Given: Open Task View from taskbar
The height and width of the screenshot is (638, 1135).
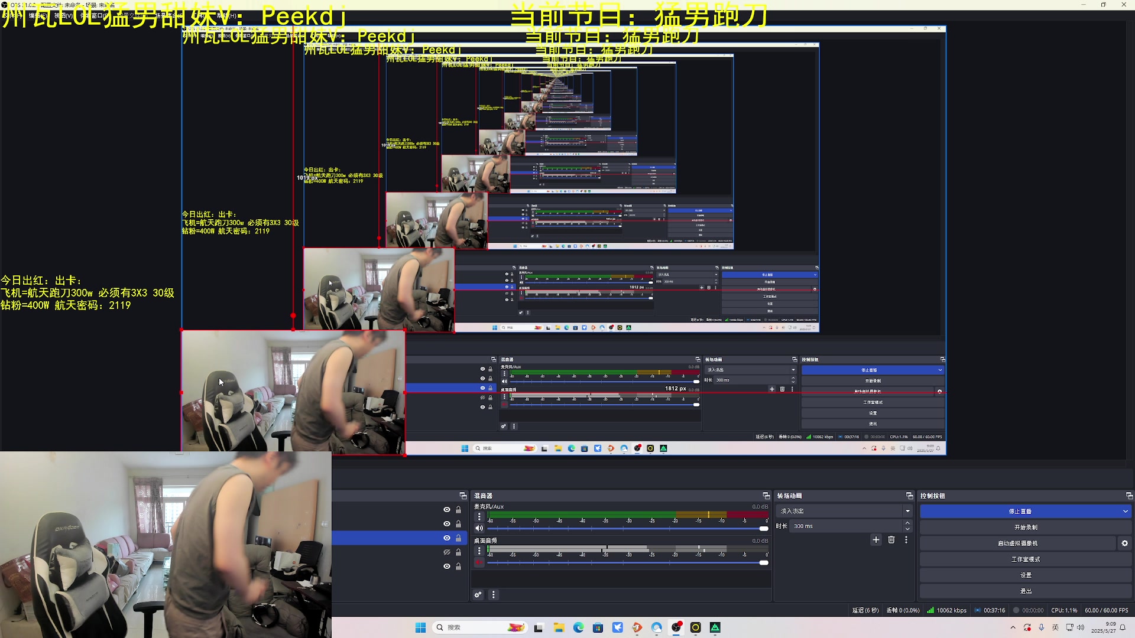Looking at the screenshot, I should tap(539, 627).
